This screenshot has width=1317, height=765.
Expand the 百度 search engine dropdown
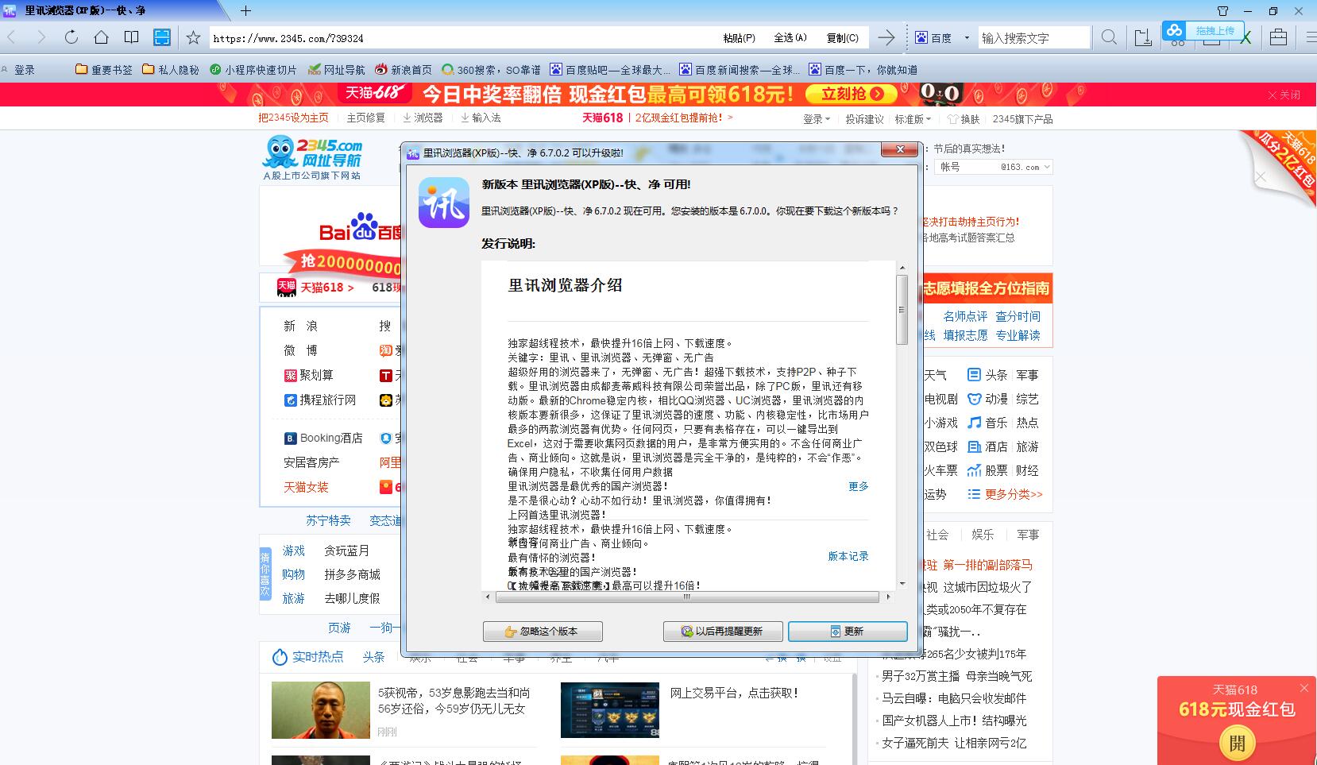click(967, 37)
